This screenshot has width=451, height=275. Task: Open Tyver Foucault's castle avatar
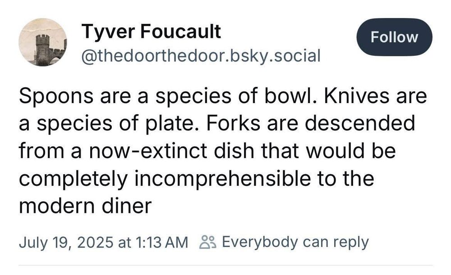point(42,42)
